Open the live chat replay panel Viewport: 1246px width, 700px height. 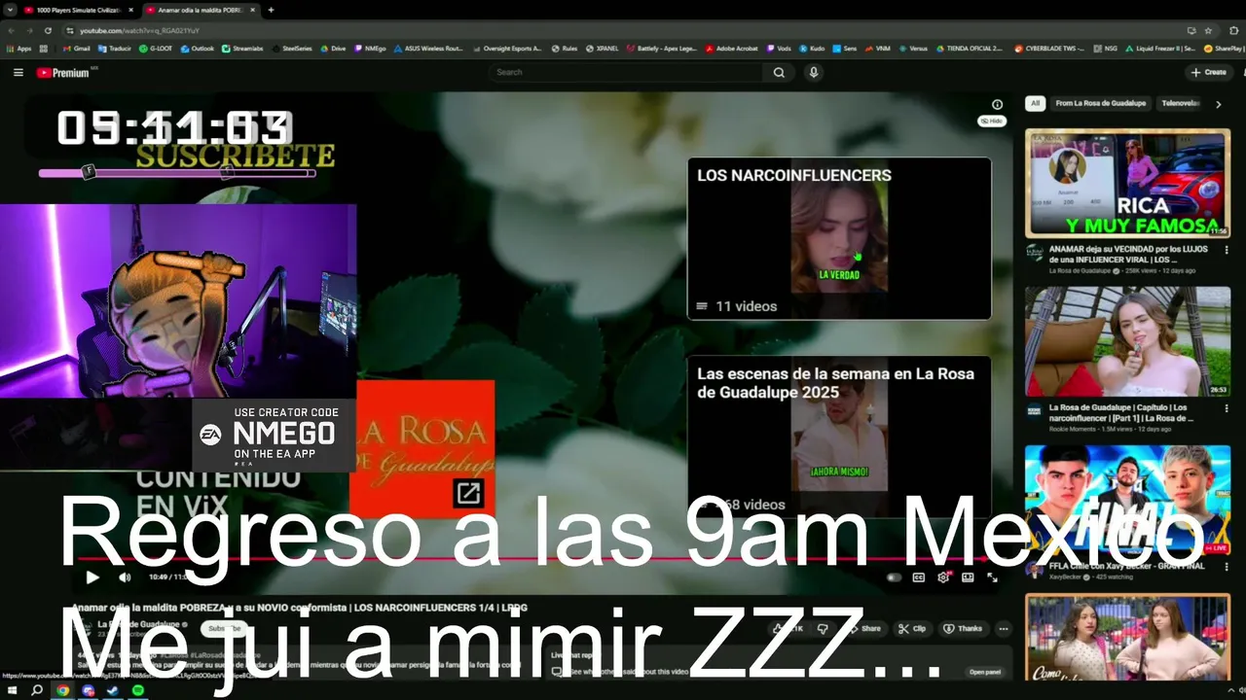click(984, 672)
